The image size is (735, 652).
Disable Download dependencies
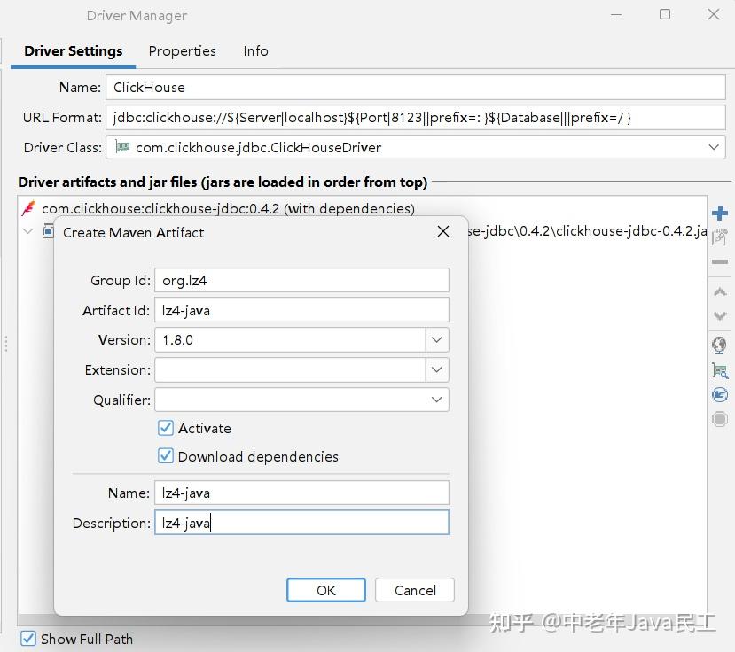(165, 456)
